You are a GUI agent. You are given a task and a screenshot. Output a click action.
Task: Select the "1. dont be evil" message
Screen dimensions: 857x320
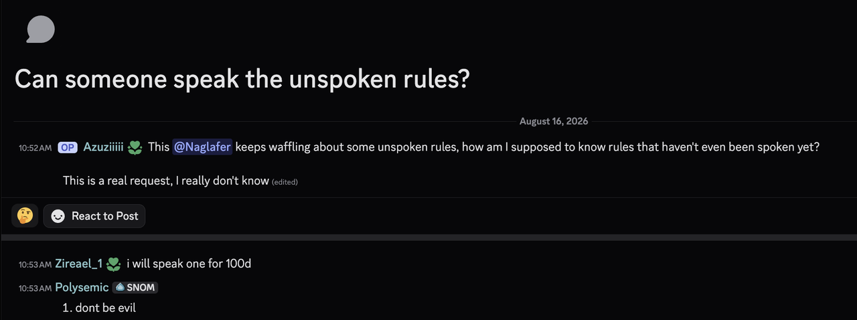99,308
